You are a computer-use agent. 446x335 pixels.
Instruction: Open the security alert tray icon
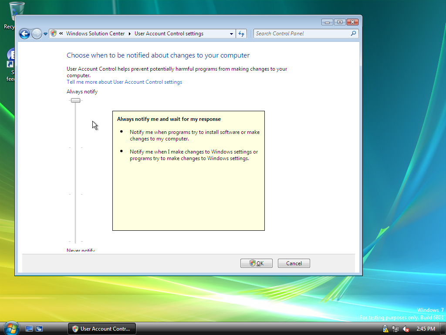point(385,329)
